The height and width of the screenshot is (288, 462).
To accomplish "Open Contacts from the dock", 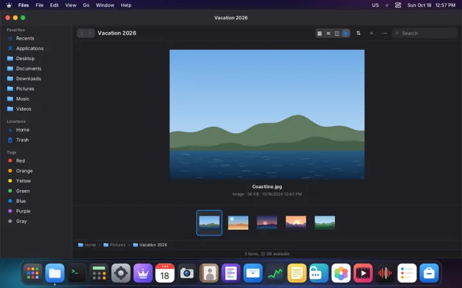I will click(x=209, y=273).
